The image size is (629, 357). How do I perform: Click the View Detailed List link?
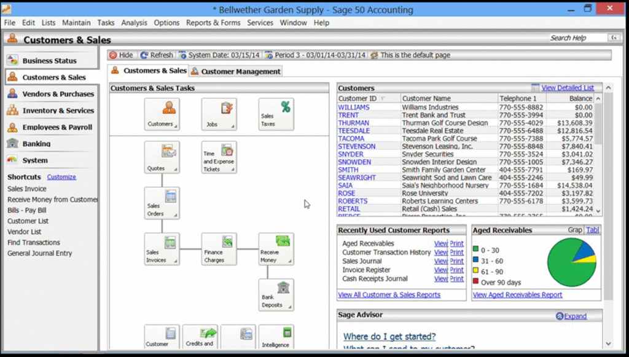[568, 88]
